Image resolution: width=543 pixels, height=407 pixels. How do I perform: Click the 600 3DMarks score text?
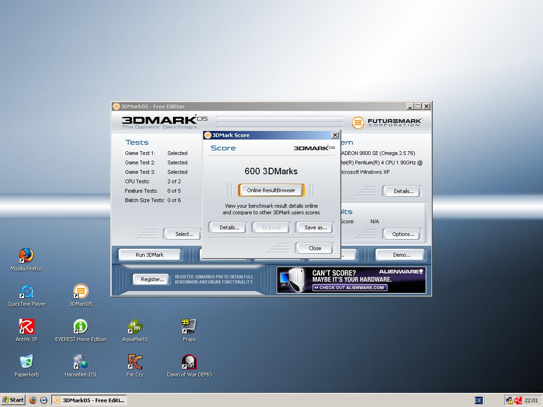pos(271,171)
